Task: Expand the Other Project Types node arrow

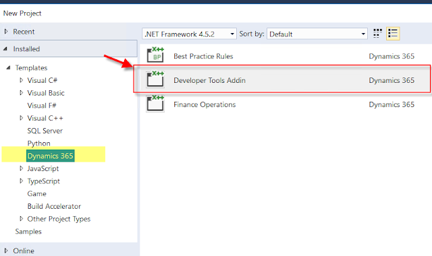Action: pos(21,218)
